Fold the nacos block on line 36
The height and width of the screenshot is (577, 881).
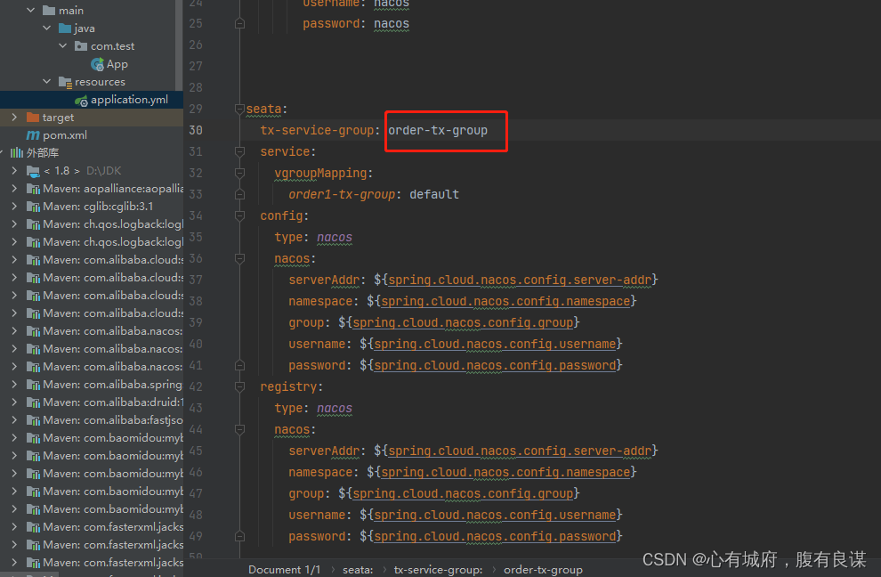[x=240, y=259]
